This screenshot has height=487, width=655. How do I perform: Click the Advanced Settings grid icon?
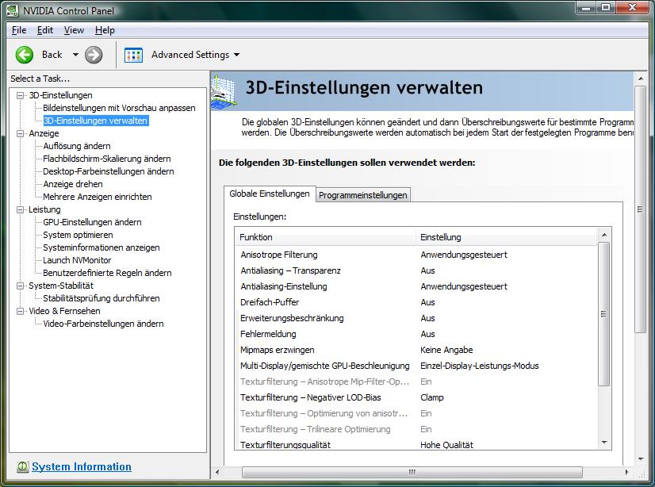[x=134, y=56]
